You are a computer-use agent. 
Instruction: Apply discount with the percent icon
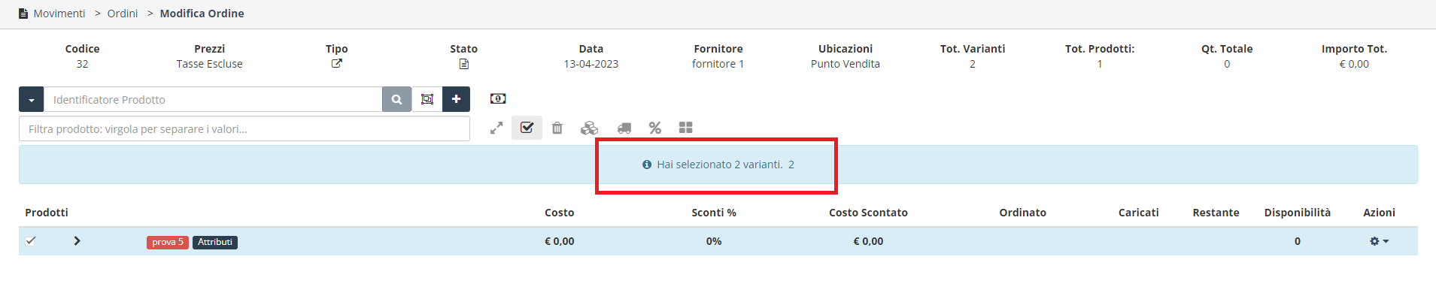655,128
